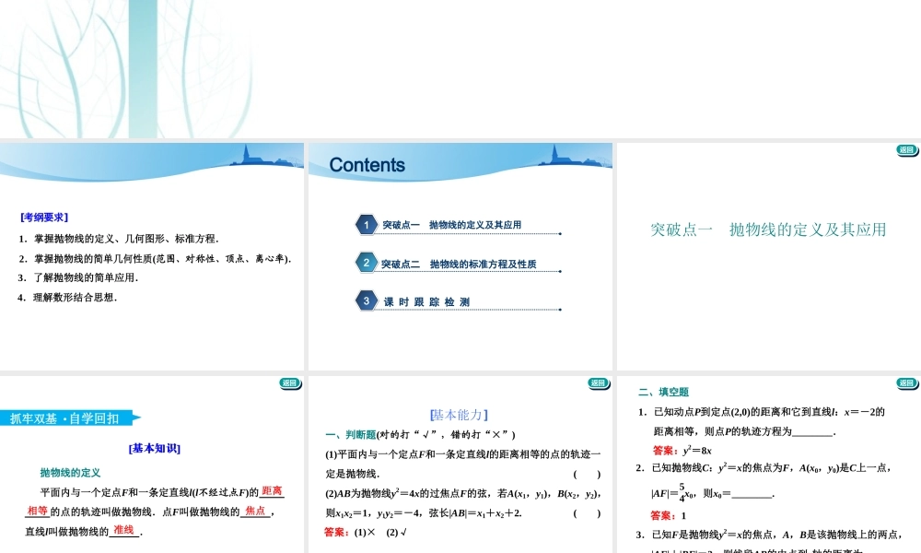Click the 返回 button on the 基本能力 slide
This screenshot has height=553, width=921.
597,382
